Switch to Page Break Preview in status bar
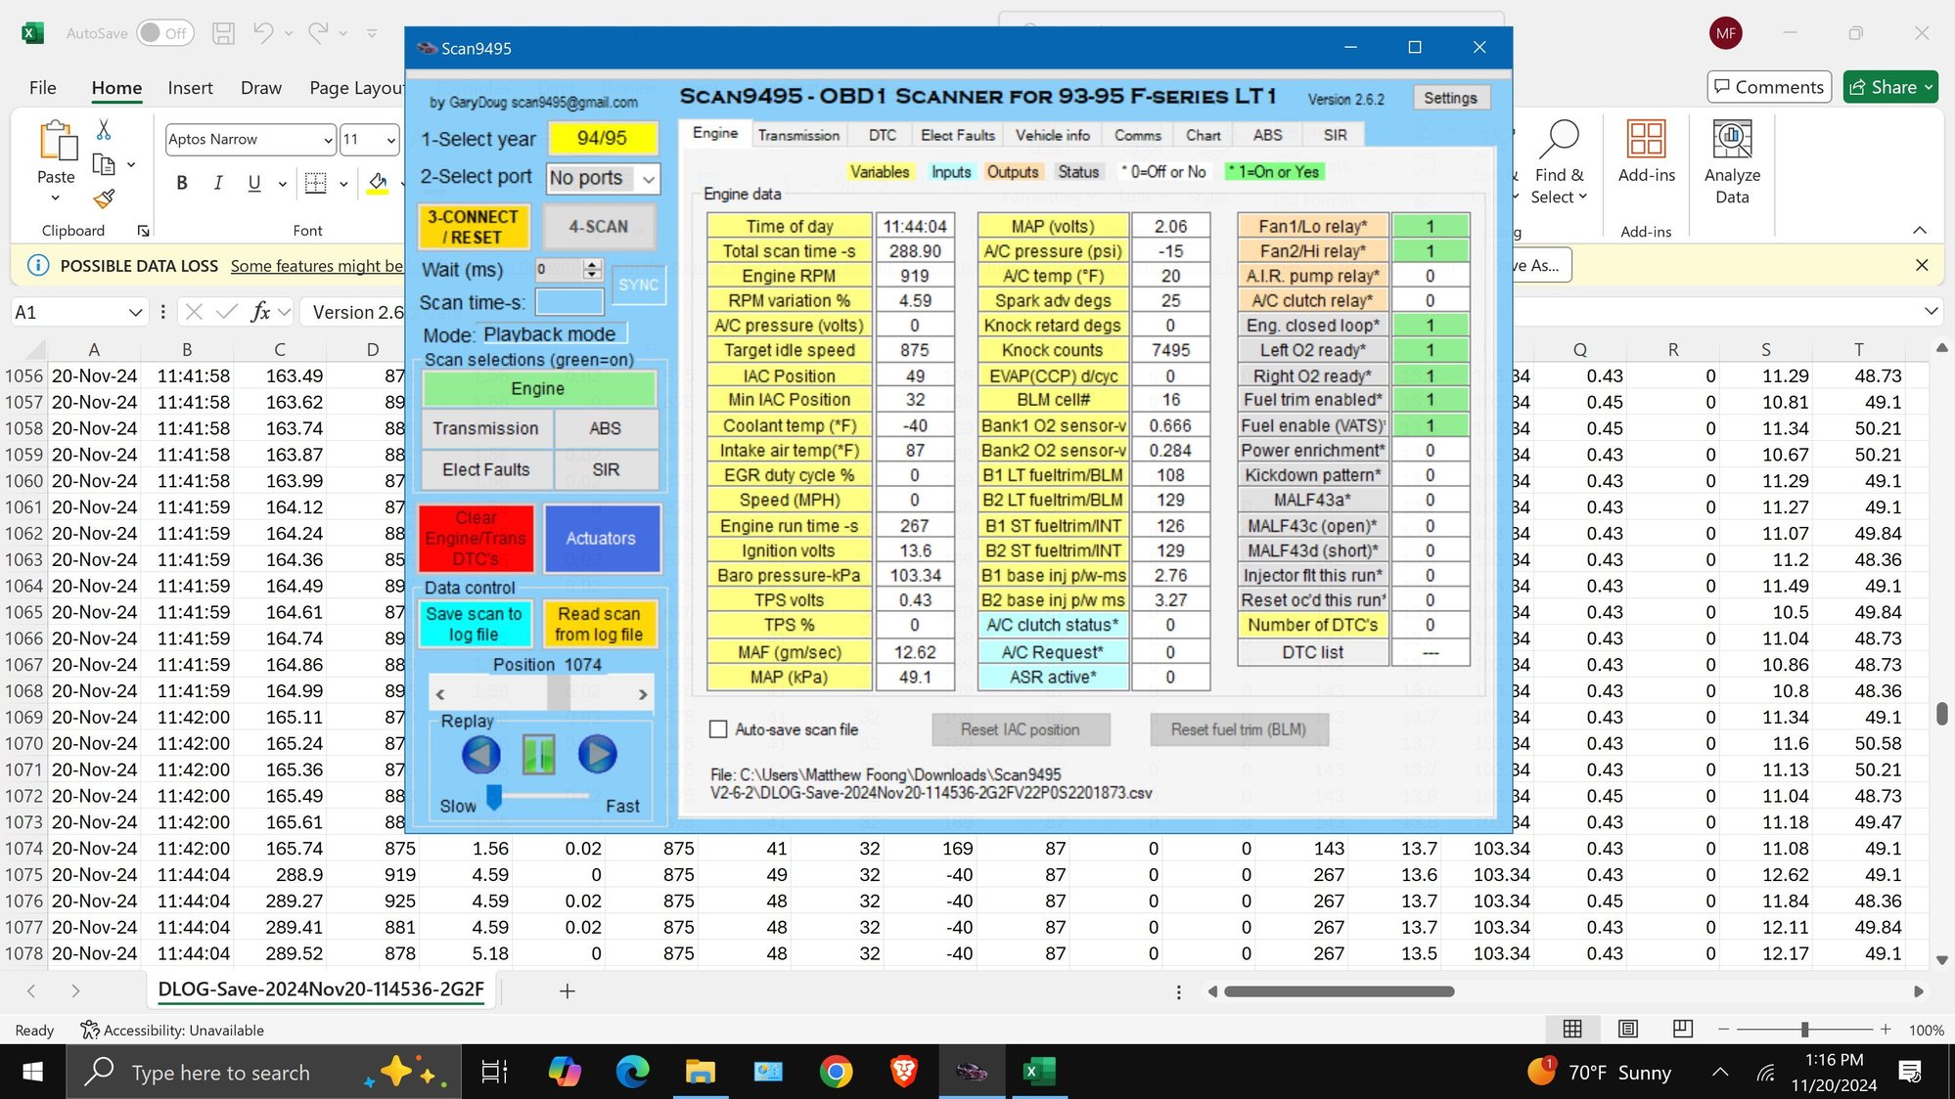Image resolution: width=1955 pixels, height=1099 pixels. pyautogui.click(x=1683, y=1029)
